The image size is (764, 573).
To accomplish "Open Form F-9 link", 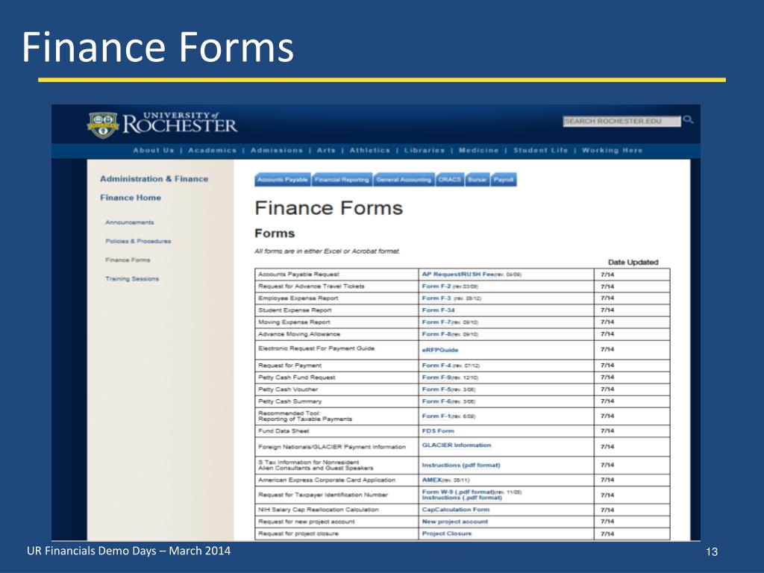I will coord(436,378).
